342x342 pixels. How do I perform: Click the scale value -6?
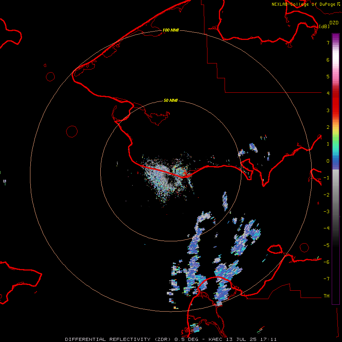[326, 262]
